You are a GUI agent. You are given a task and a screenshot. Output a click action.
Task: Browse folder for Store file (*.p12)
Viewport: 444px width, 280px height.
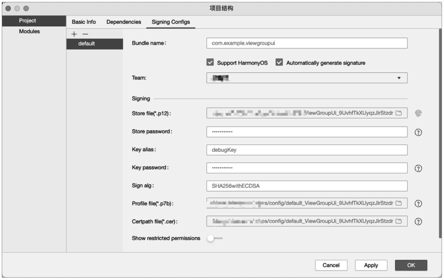399,113
